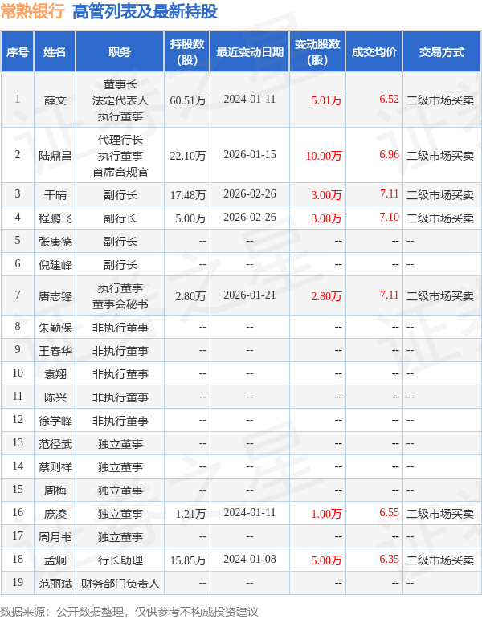Select the name 周月书
This screenshot has width=482, height=619.
click(55, 537)
